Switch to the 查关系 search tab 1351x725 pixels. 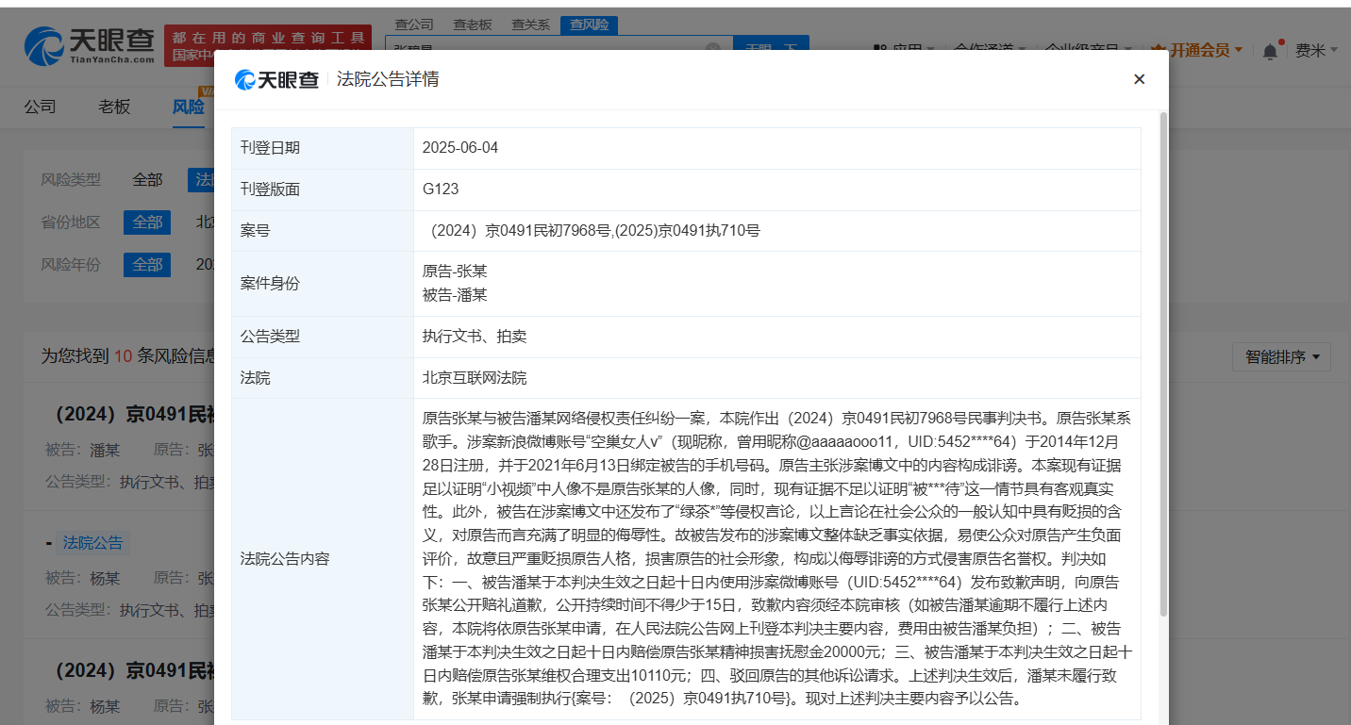coord(530,25)
